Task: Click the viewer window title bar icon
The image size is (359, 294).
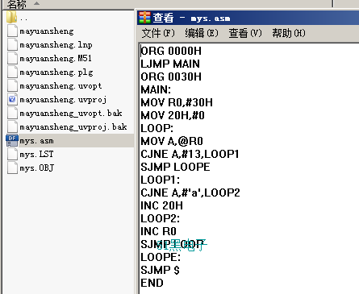Action: coord(144,18)
